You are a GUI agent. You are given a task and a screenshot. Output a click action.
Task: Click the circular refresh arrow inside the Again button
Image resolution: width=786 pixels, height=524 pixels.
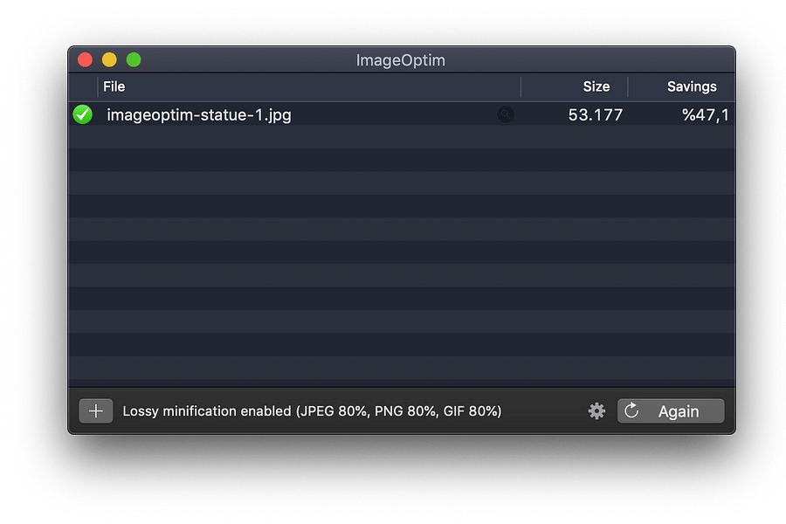(631, 410)
